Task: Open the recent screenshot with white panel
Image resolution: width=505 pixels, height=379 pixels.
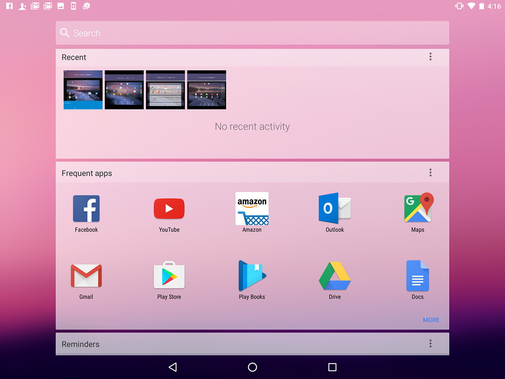Action: tap(165, 90)
